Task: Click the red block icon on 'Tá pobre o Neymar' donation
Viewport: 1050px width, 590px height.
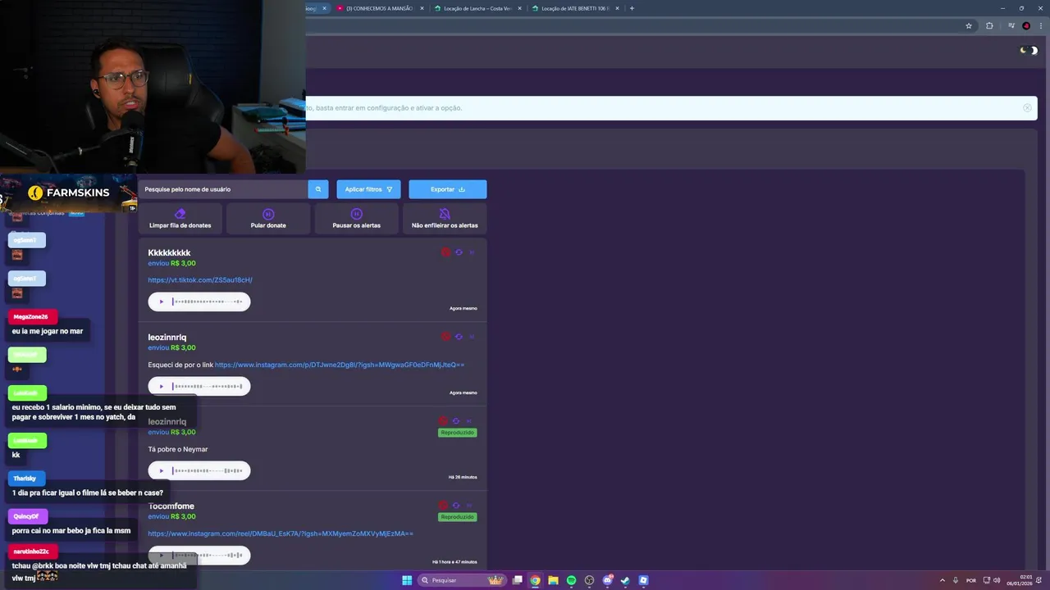Action: [444, 421]
